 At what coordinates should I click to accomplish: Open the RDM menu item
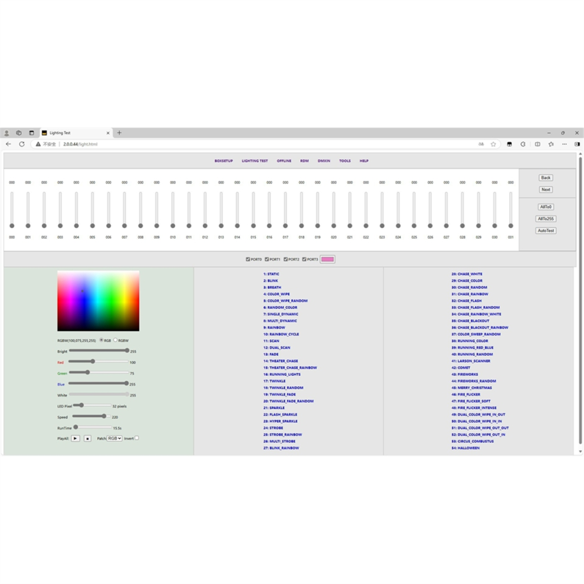pyautogui.click(x=304, y=161)
